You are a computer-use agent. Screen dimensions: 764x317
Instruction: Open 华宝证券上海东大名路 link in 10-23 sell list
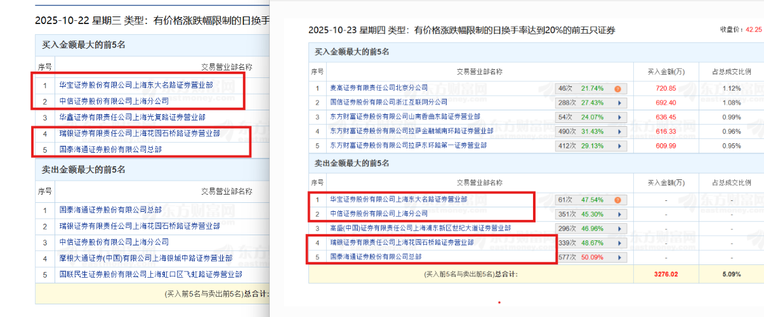pos(398,199)
